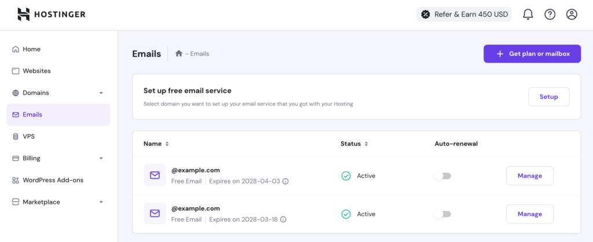Click info icon next to 2028-03-18 expiry
The height and width of the screenshot is (242, 593).
[283, 220]
